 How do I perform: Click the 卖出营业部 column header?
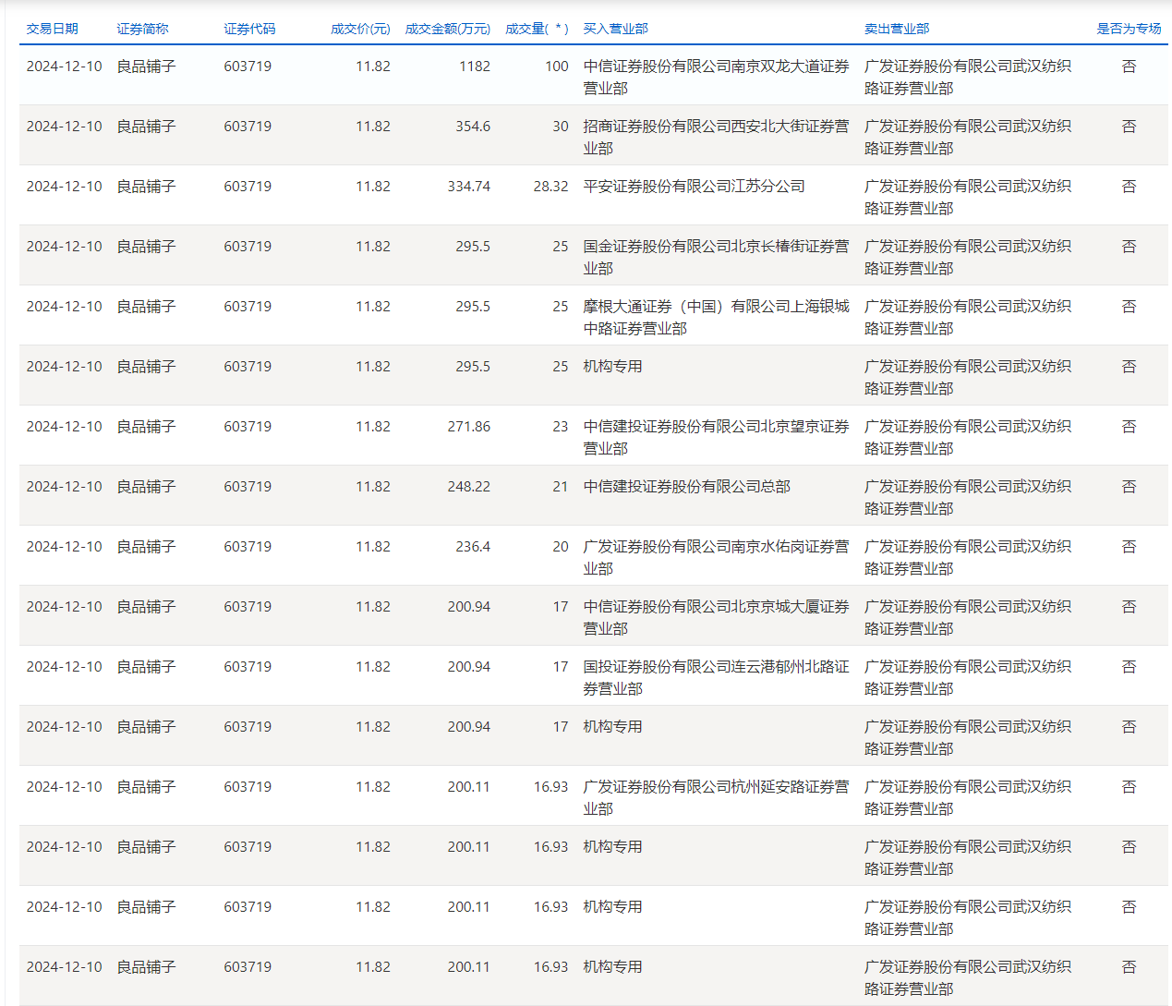[x=897, y=29]
